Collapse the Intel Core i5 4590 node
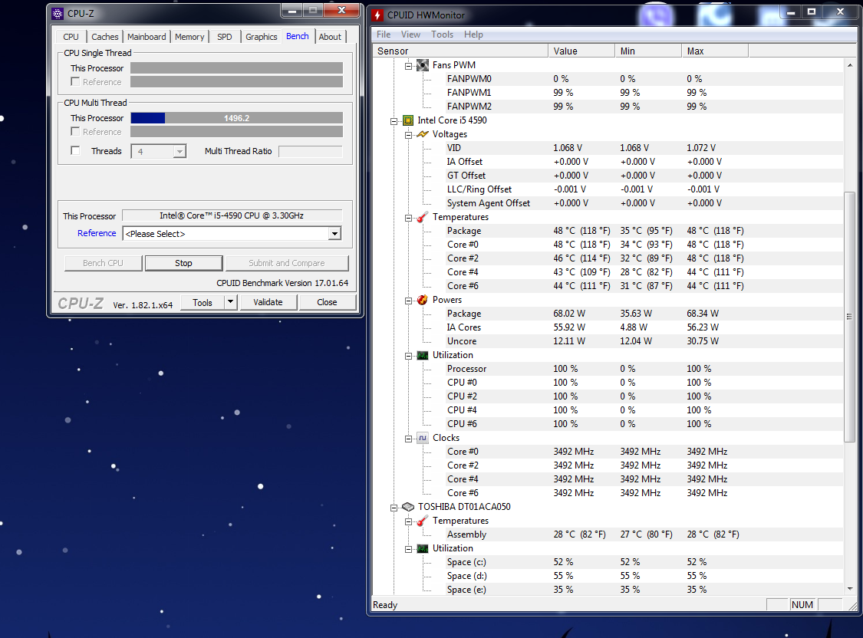The width and height of the screenshot is (863, 638). coord(394,121)
